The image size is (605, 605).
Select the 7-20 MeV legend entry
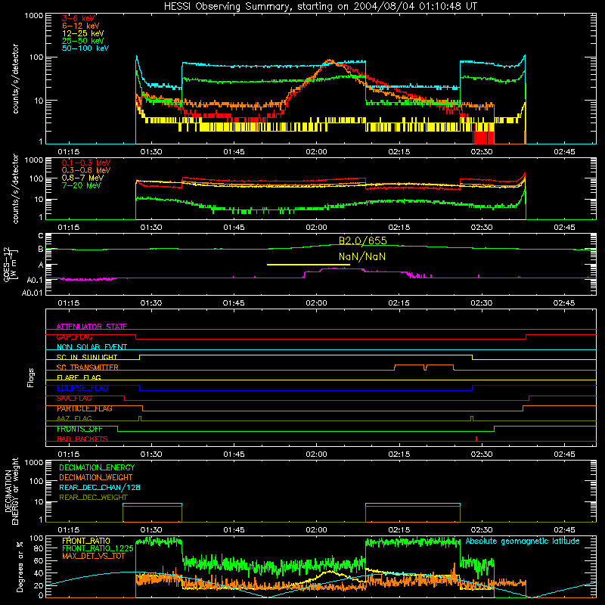tap(82, 185)
